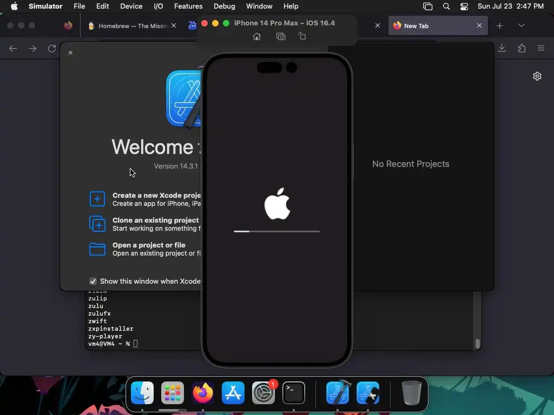Open the Apple menu
Image resolution: width=554 pixels, height=415 pixels.
click(x=14, y=6)
